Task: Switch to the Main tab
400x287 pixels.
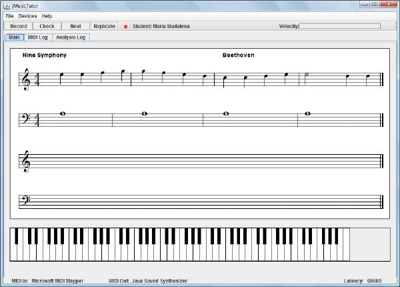Action: coord(14,37)
